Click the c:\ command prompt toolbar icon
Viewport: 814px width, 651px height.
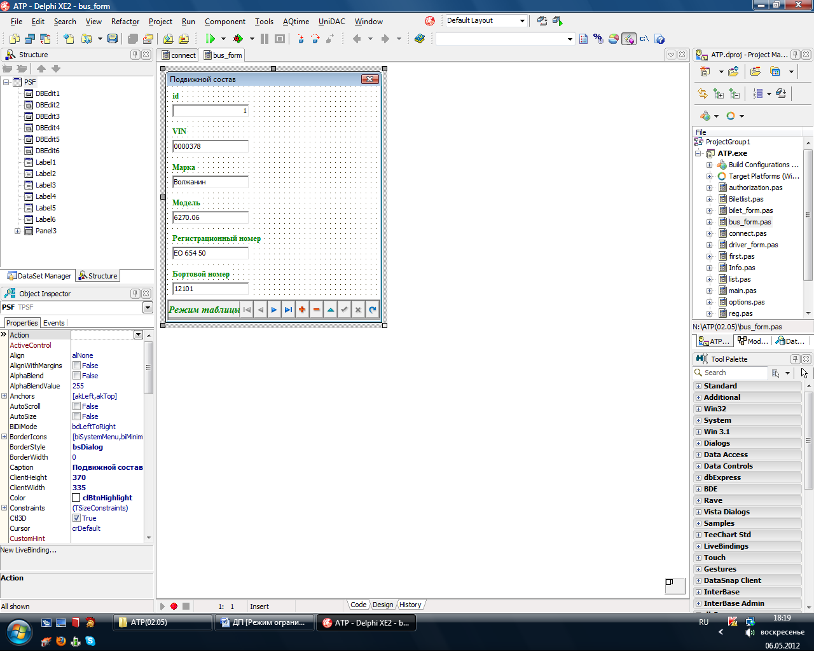tap(644, 39)
